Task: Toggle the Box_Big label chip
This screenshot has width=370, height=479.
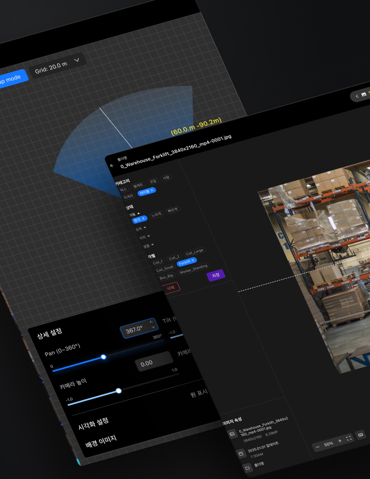Action: (166, 277)
